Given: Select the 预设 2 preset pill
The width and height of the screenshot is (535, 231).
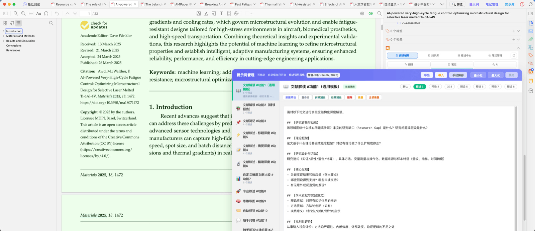Looking at the screenshot, I should pyautogui.click(x=435, y=86).
